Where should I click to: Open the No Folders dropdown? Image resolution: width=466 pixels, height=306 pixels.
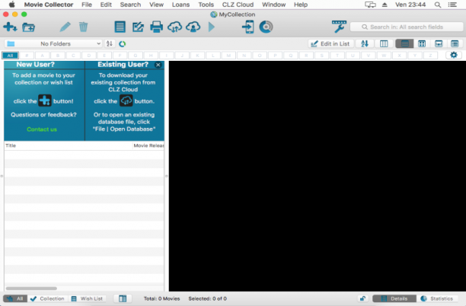tap(53, 43)
